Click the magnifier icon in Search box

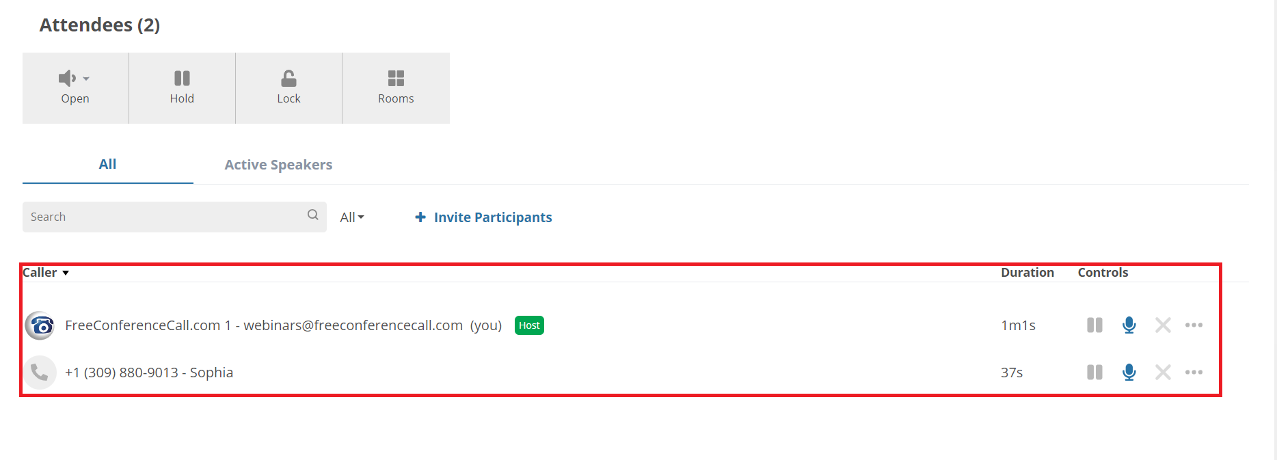click(x=313, y=215)
